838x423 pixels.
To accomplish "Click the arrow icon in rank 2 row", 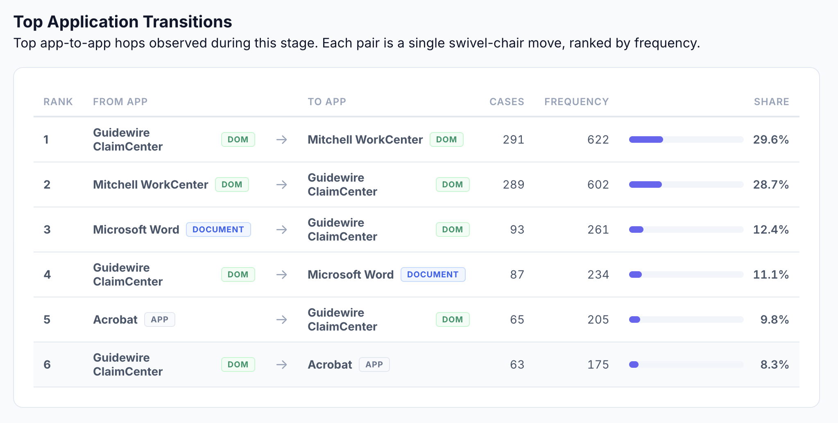I will coord(281,185).
